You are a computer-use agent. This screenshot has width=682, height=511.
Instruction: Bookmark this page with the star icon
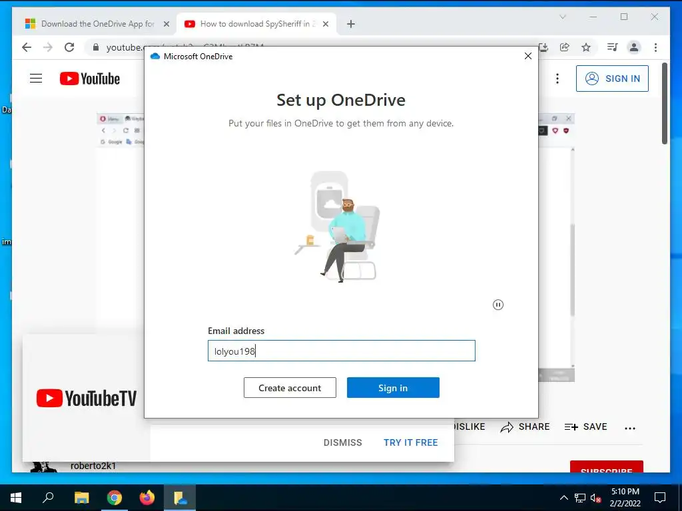click(x=586, y=47)
